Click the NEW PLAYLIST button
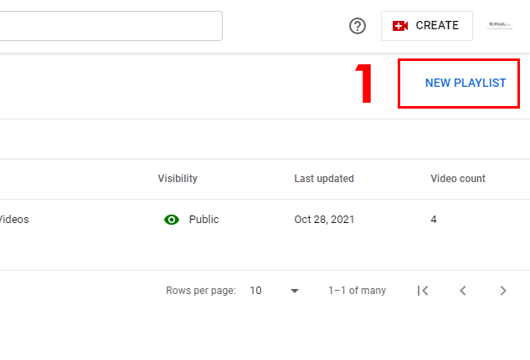The image size is (530, 360). tap(466, 83)
